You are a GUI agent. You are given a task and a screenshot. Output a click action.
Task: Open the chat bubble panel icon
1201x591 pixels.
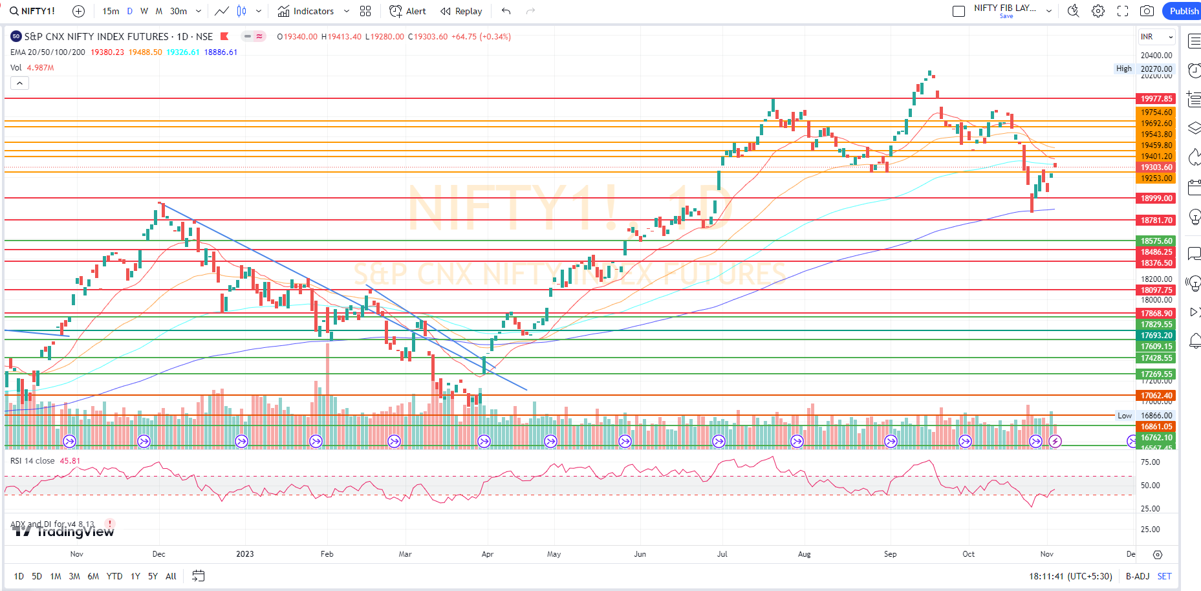tap(1194, 253)
